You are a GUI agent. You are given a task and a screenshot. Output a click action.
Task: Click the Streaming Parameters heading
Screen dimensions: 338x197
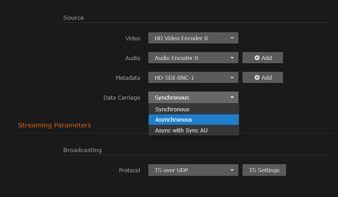[55, 125]
